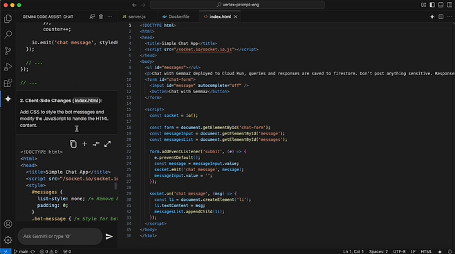This screenshot has width=455, height=254.
Task: Switch to the Dockerfile tab
Action: 176,17
